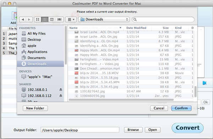The height and width of the screenshot is (139, 213).
Task: Click the sidebar's vertical scrollbar
Action: pos(66,45)
